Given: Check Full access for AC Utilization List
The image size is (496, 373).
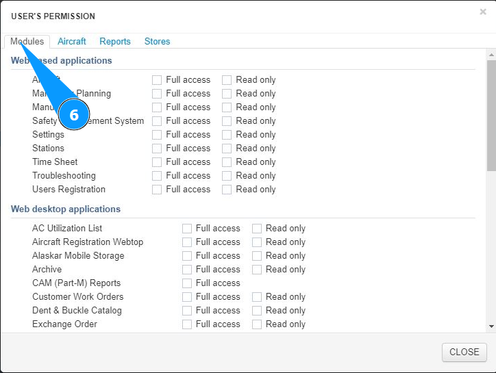Looking at the screenshot, I should 187,229.
